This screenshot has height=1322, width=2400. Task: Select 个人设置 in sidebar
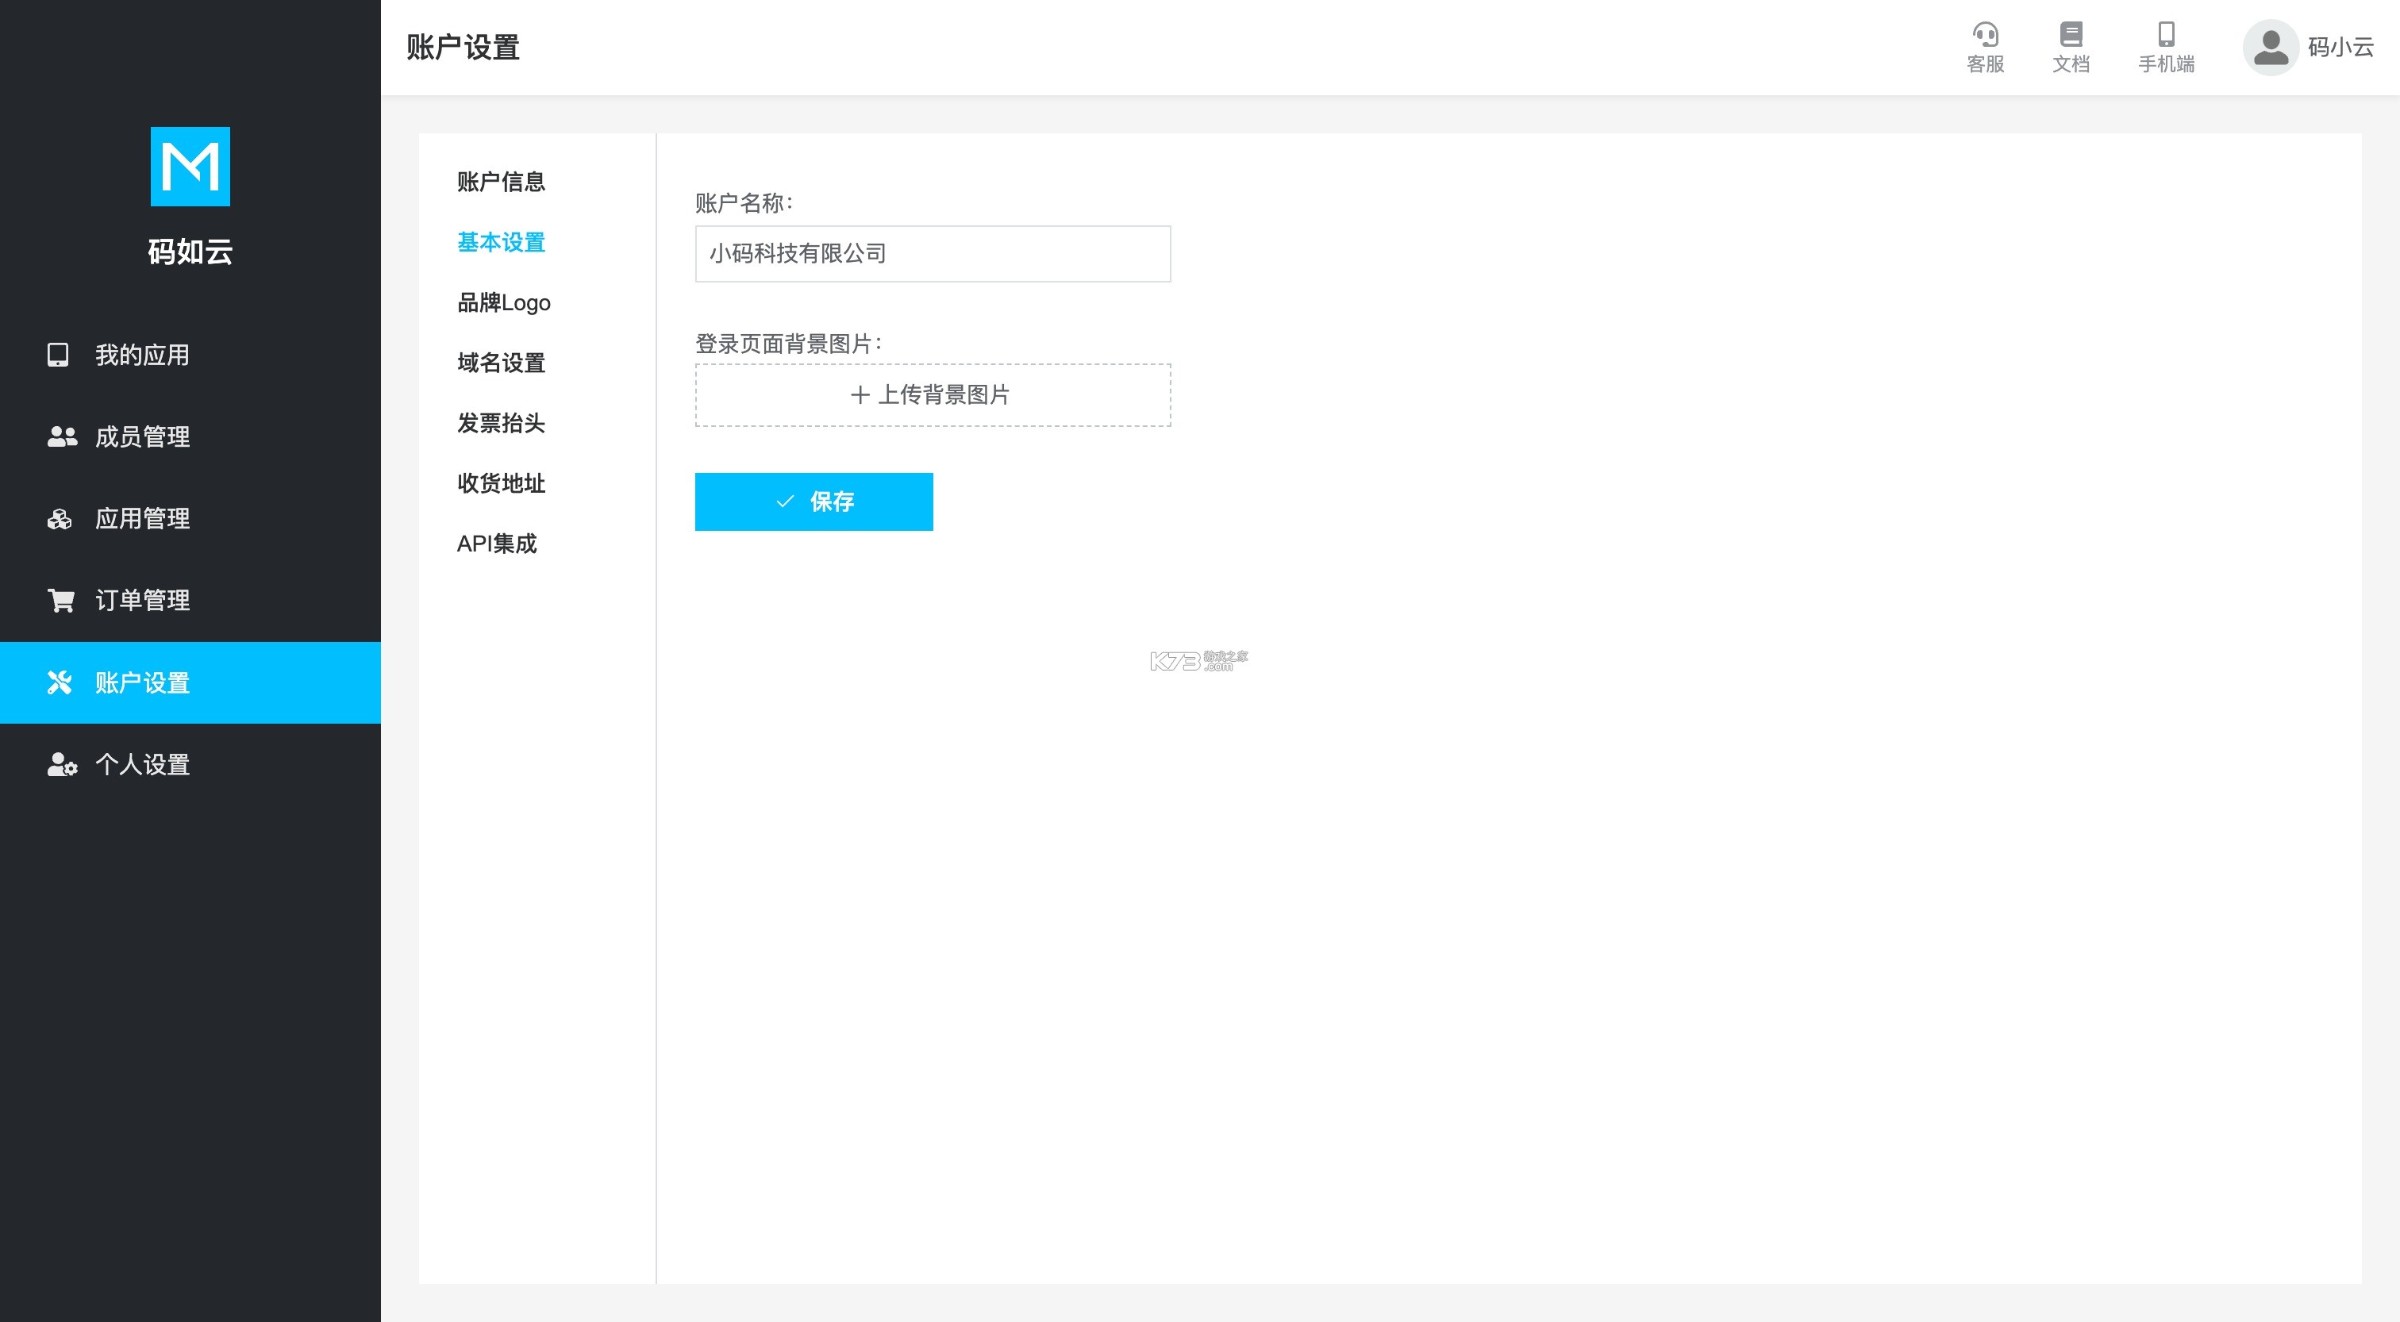190,765
